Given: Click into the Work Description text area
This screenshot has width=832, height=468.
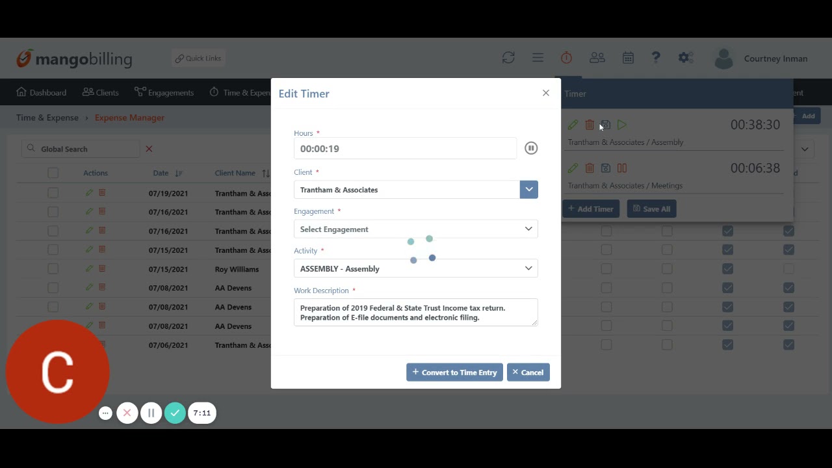Looking at the screenshot, I should pos(416,313).
